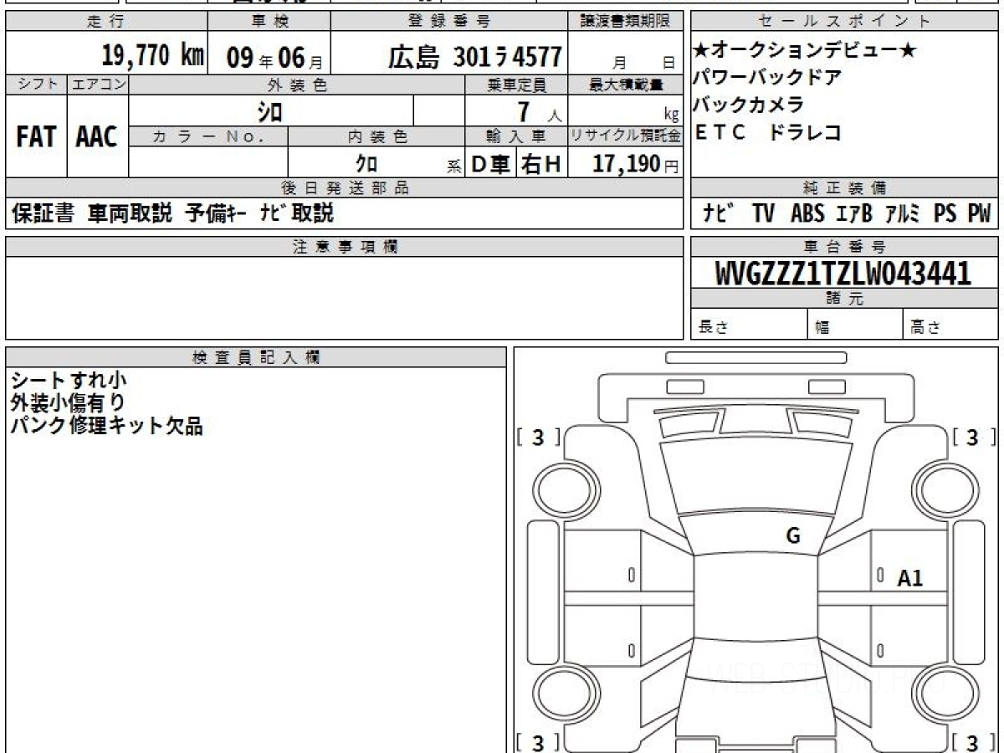Click the 輸入車 header label

click(x=516, y=136)
